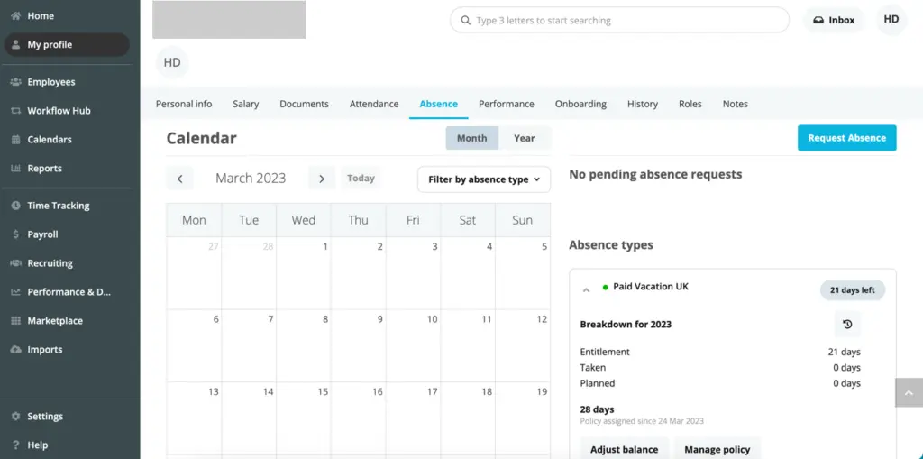Click the Home icon in sidebar

16,16
